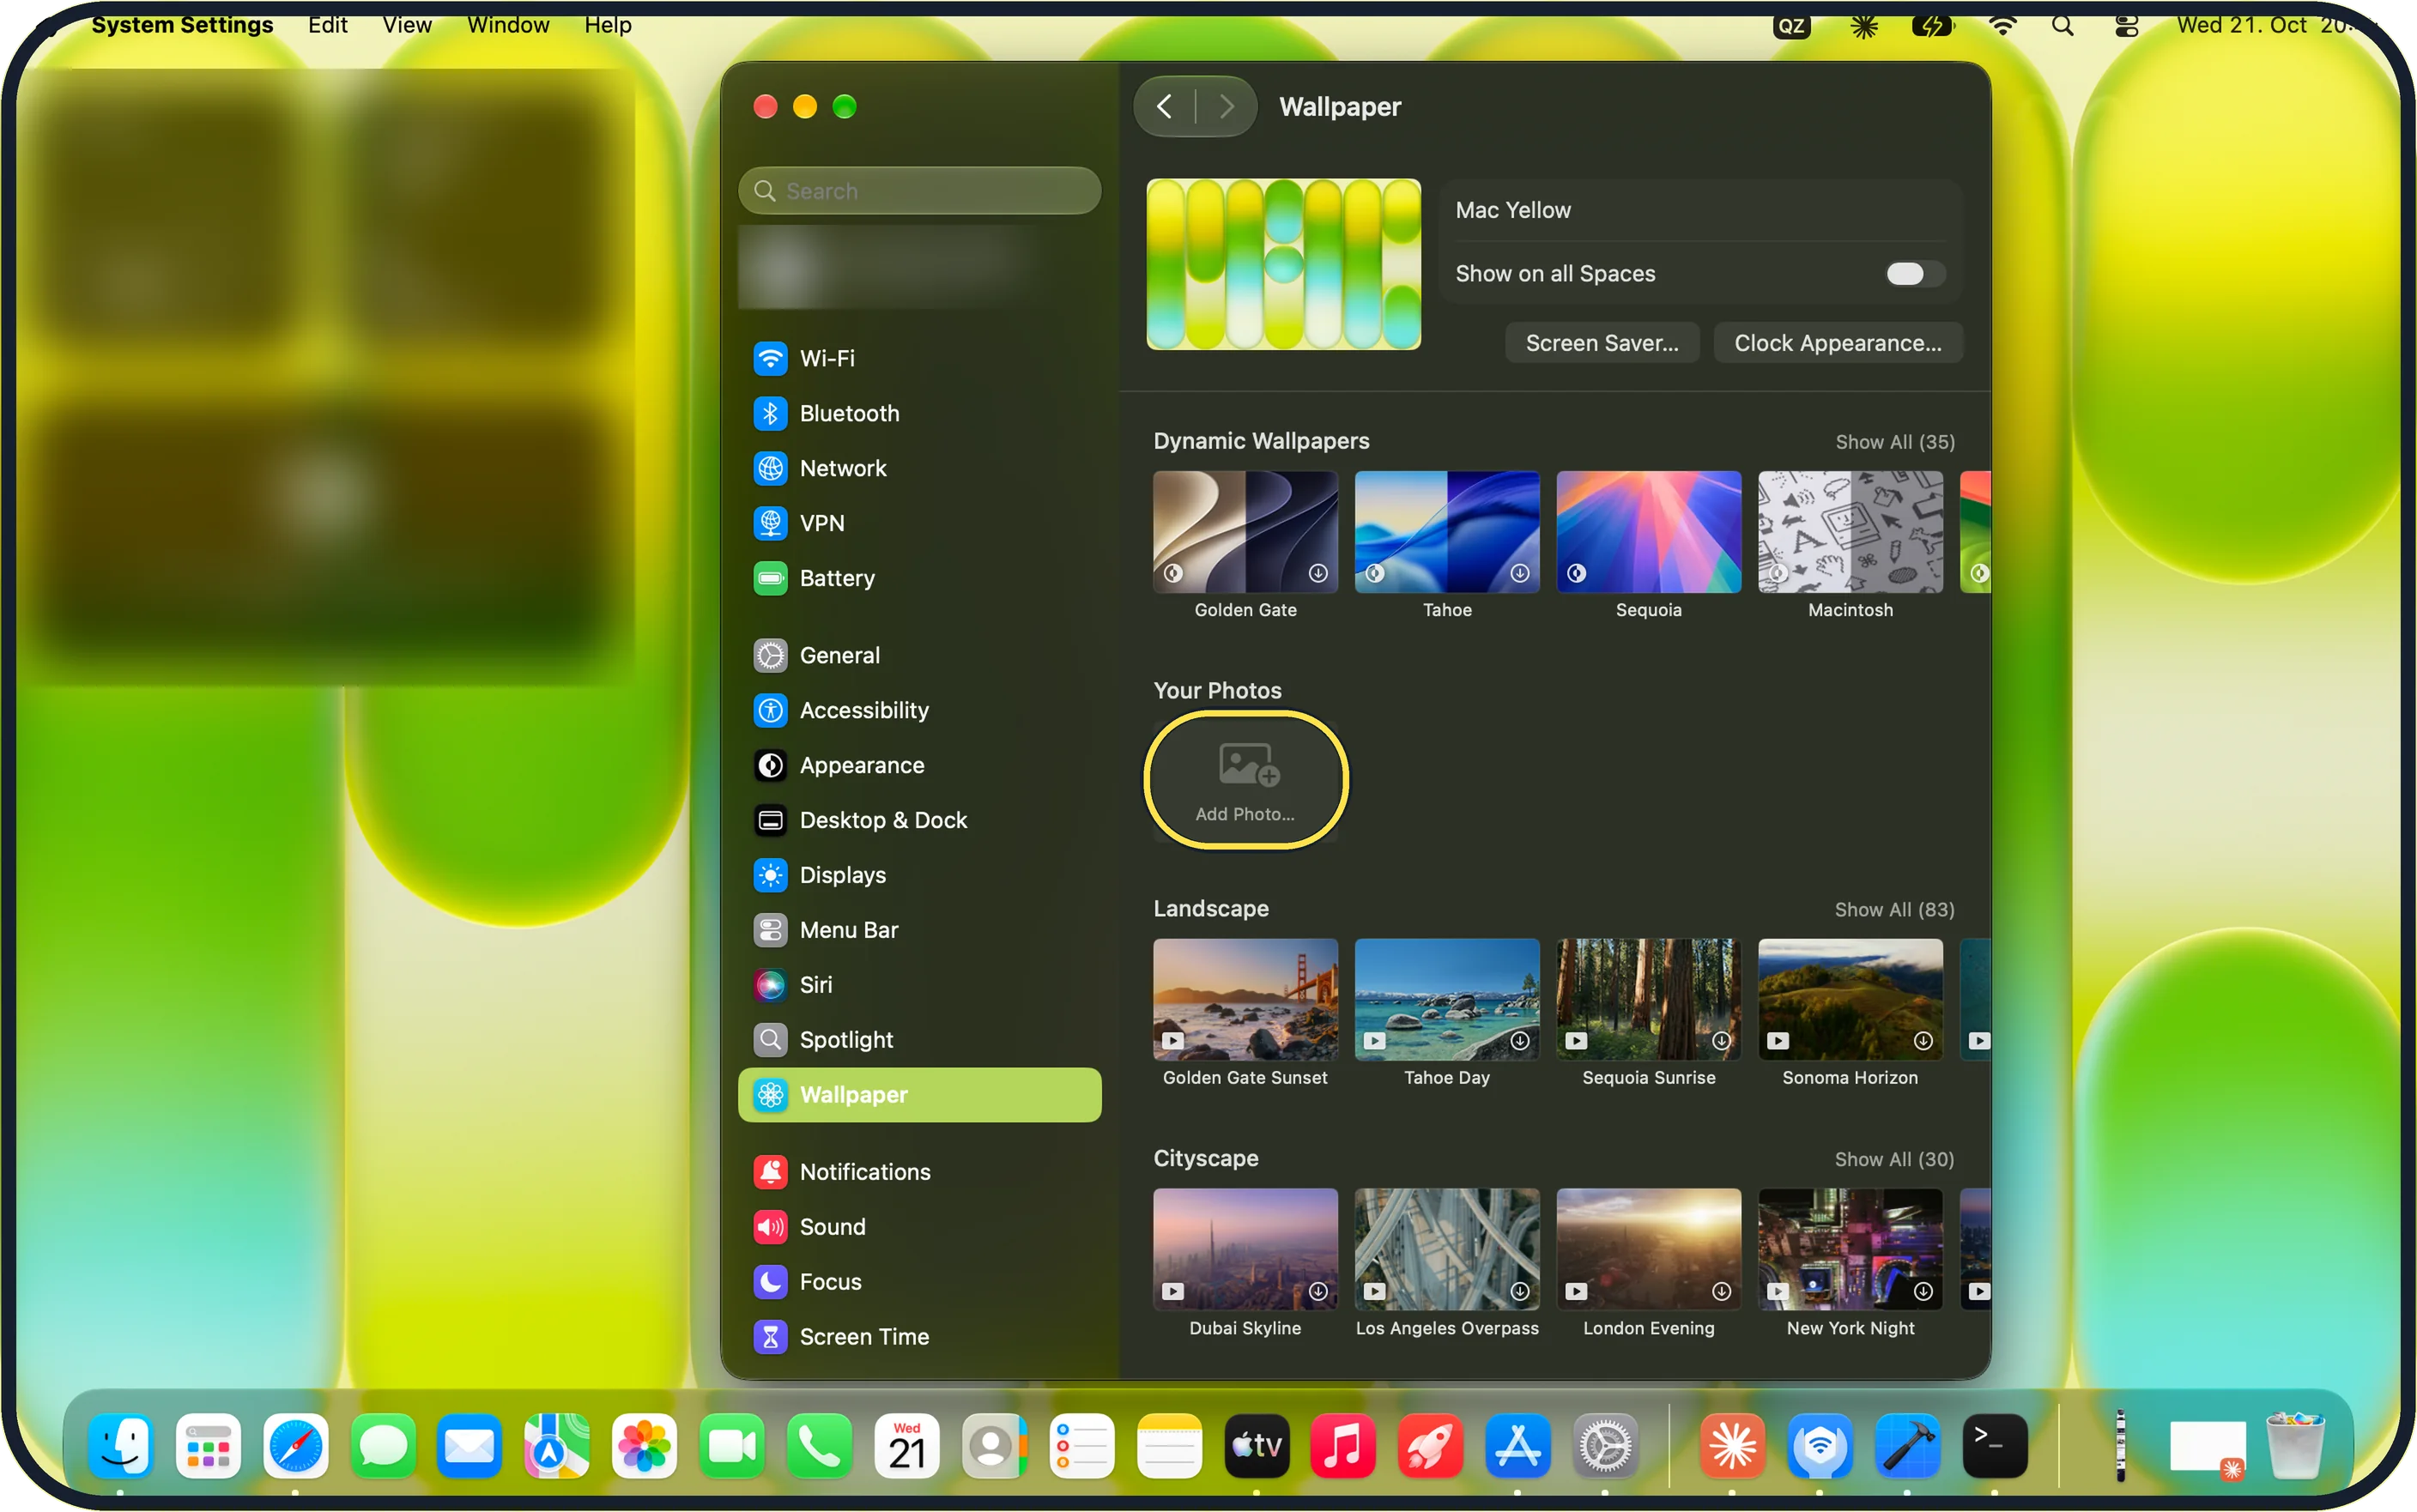Image resolution: width=2417 pixels, height=1512 pixels.
Task: Expand Dynamic Wallpapers with Show All (35)
Action: pyautogui.click(x=1894, y=442)
